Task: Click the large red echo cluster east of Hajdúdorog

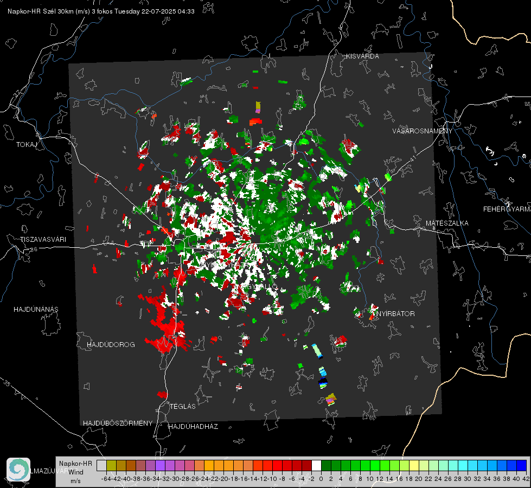Action: pos(165,325)
